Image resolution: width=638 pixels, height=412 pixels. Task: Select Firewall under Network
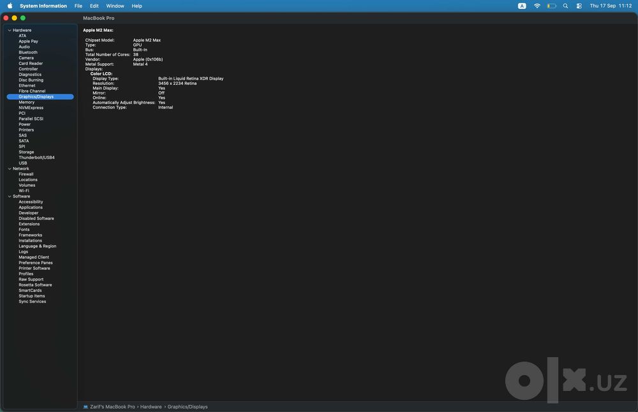26,174
